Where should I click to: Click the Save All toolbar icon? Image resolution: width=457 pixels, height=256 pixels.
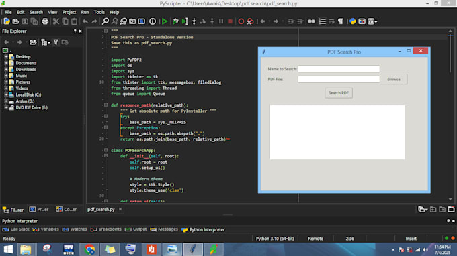[x=34, y=21]
